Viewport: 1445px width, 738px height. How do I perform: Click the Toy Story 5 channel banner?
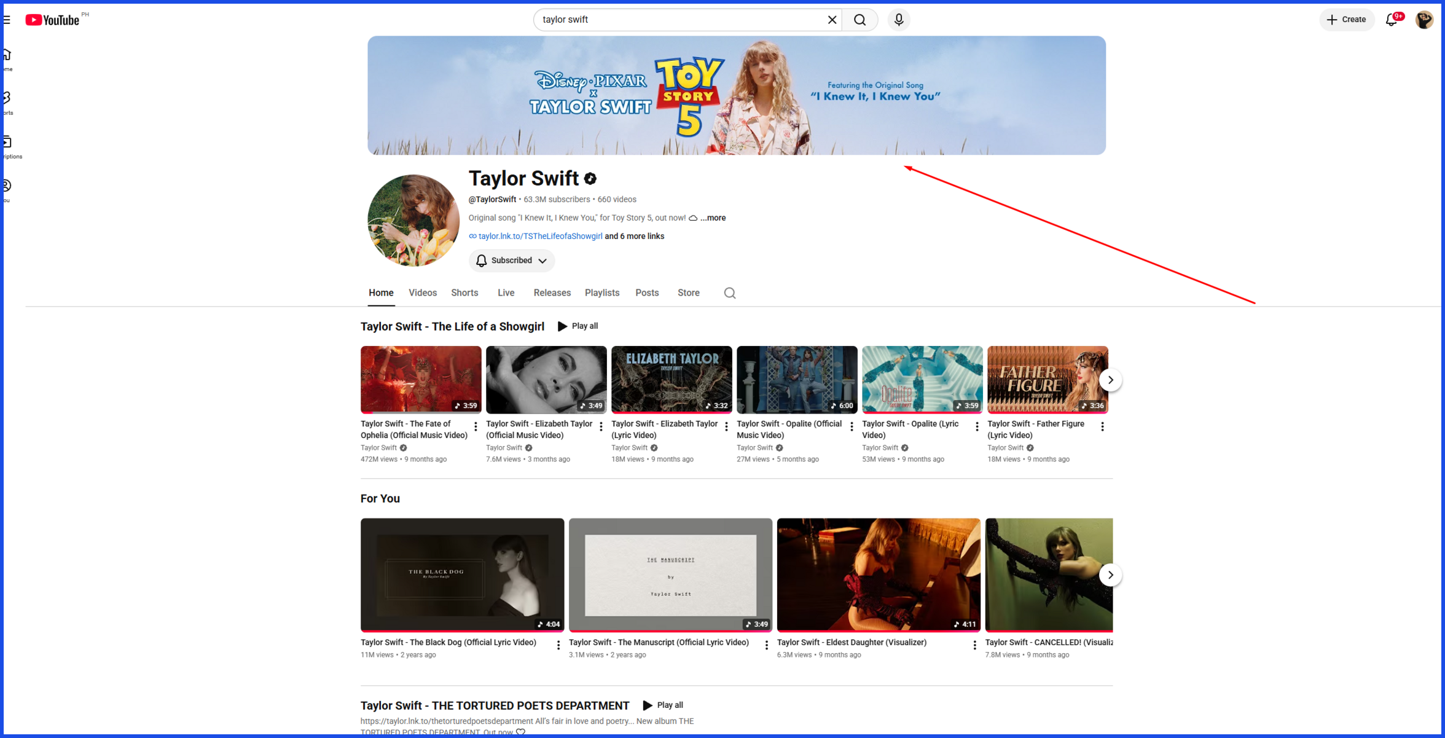tap(737, 95)
